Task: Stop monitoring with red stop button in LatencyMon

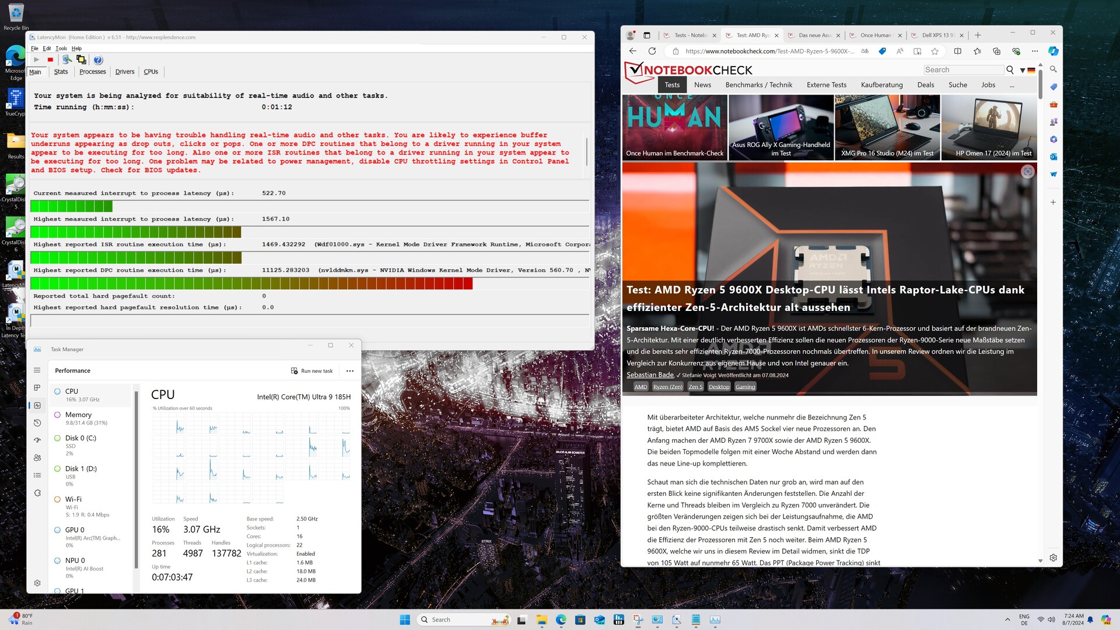Action: pyautogui.click(x=50, y=60)
